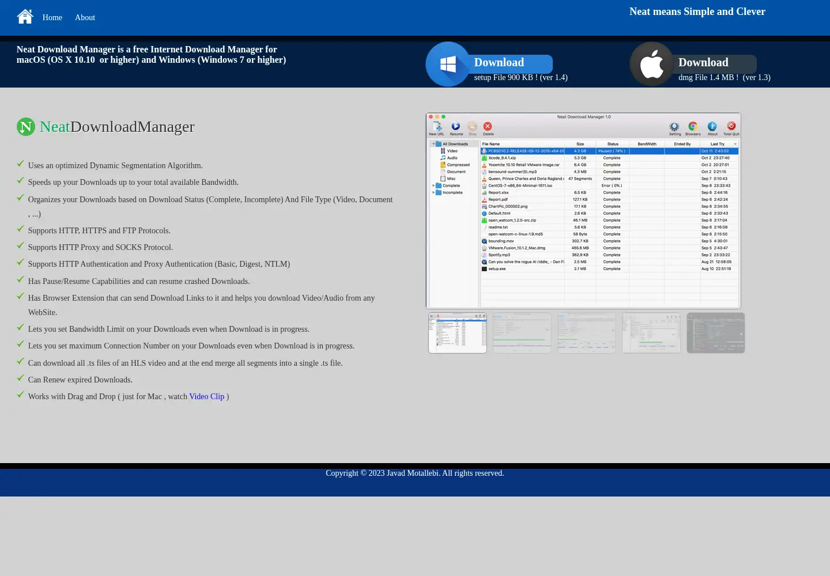Viewport: 830px width, 576px height.
Task: Click the Paused ( 74% ) status cell
Action: pyautogui.click(x=612, y=151)
